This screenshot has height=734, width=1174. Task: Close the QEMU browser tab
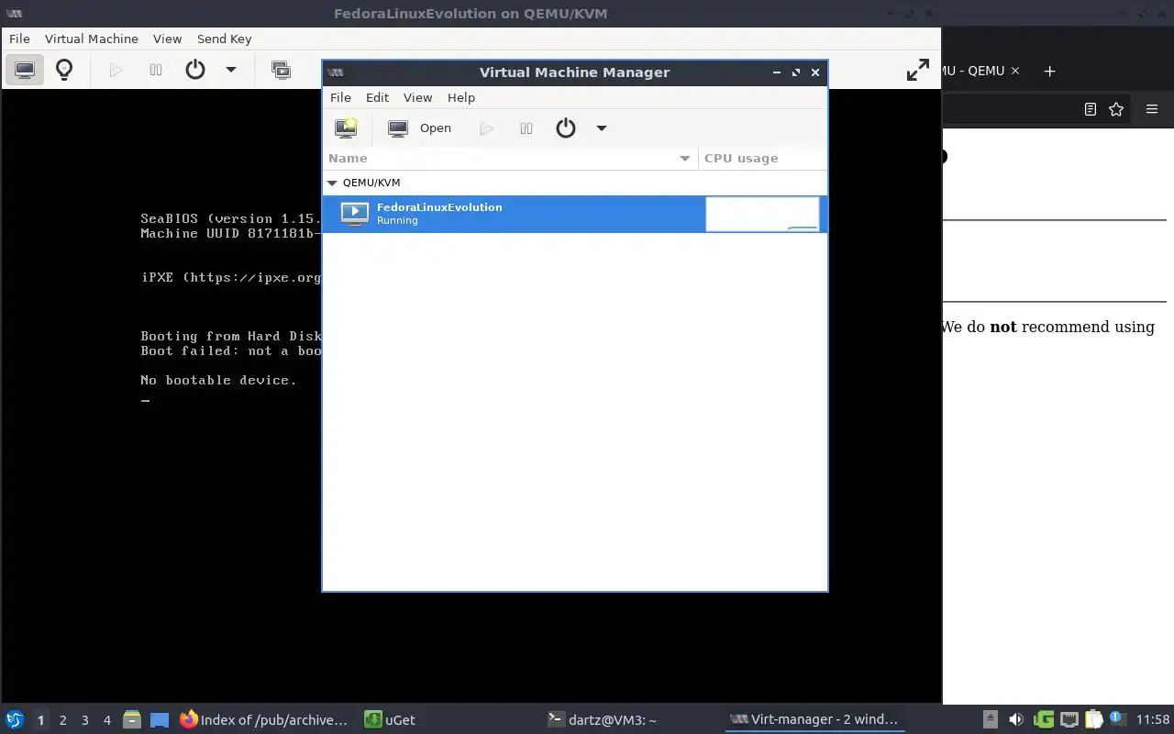(1015, 71)
